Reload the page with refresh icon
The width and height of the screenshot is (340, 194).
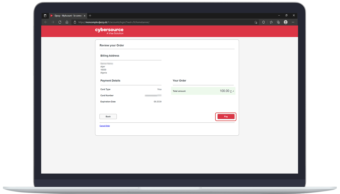coord(60,22)
